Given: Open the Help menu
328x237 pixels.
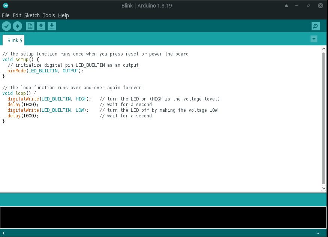Looking at the screenshot, I should [63, 15].
